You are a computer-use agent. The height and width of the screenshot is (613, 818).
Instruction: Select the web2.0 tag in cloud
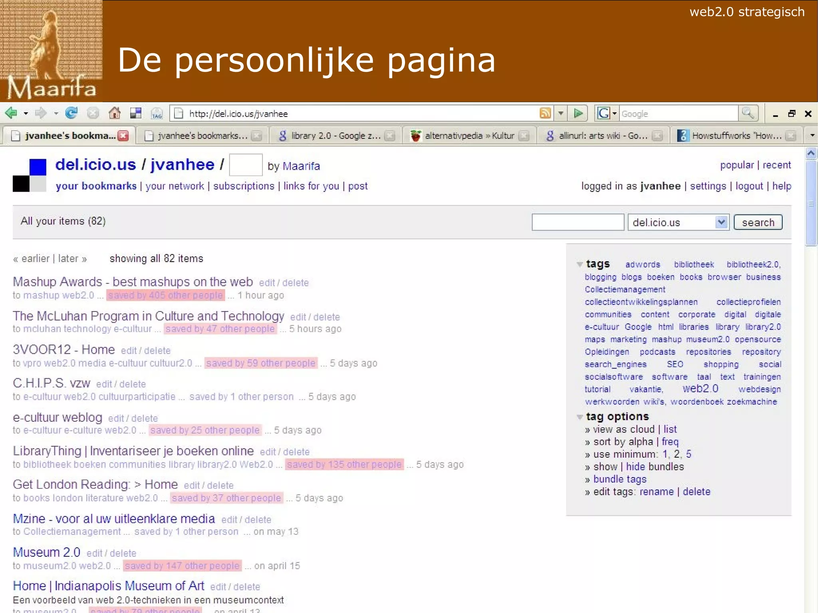[700, 389]
